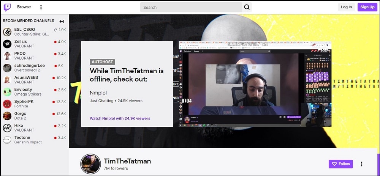Image resolution: width=380 pixels, height=176 pixels.
Task: Click TimTheTatman profile avatar
Action: (x=90, y=164)
